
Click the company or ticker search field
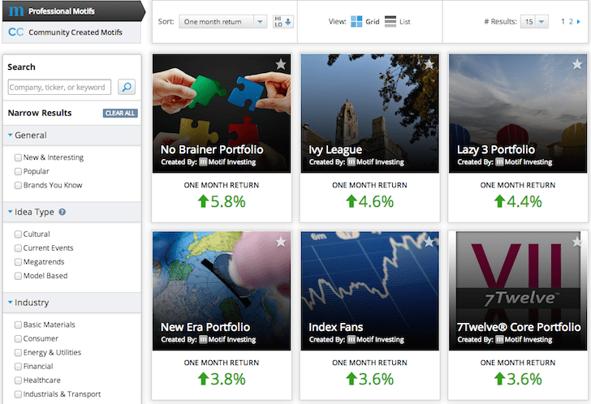60,88
